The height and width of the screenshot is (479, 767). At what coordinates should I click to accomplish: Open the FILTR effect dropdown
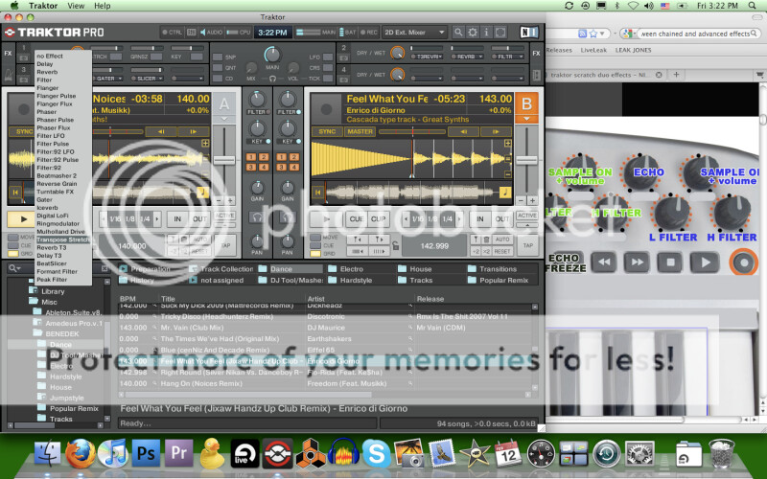tap(508, 57)
